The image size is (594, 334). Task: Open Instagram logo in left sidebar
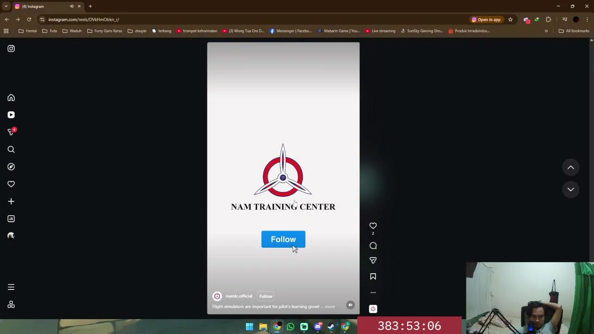pyautogui.click(x=11, y=49)
